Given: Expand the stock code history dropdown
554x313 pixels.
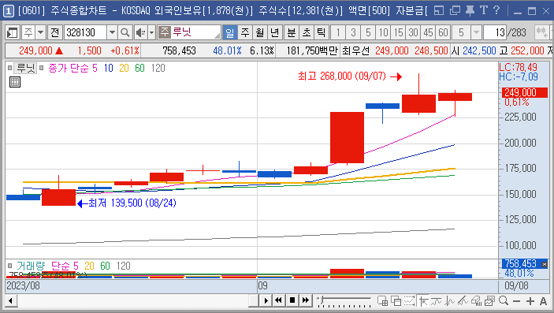Looking at the screenshot, I should (x=112, y=33).
